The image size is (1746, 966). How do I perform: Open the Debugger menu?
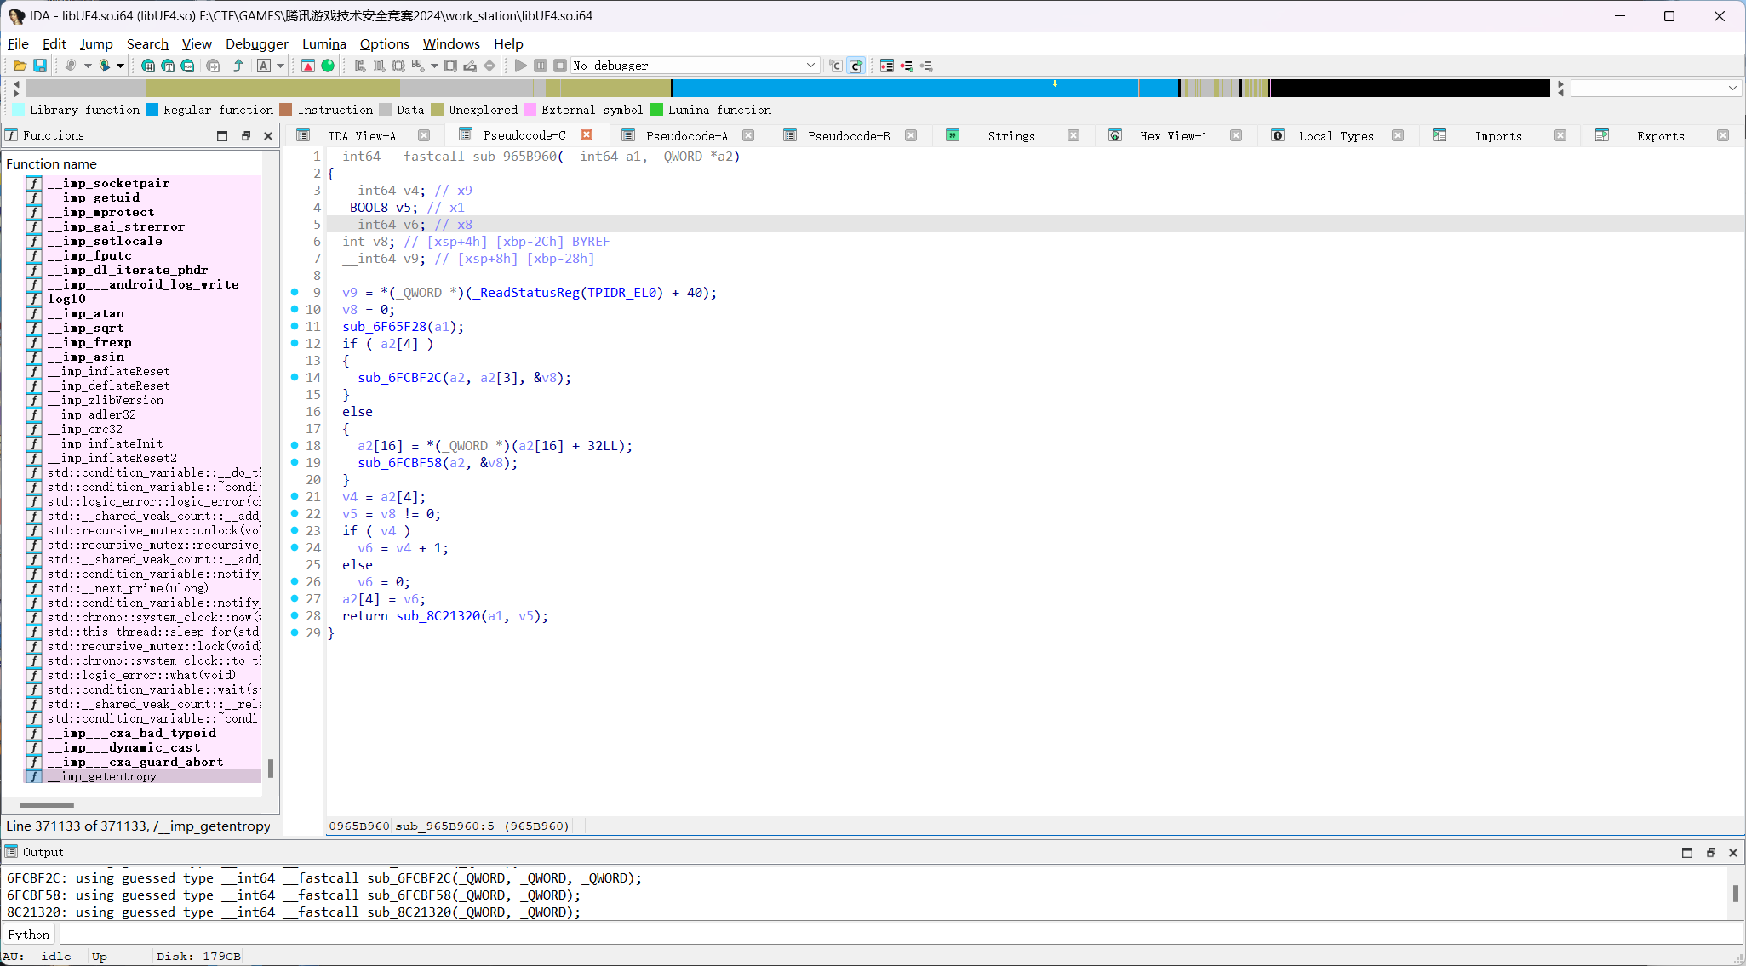pos(256,43)
